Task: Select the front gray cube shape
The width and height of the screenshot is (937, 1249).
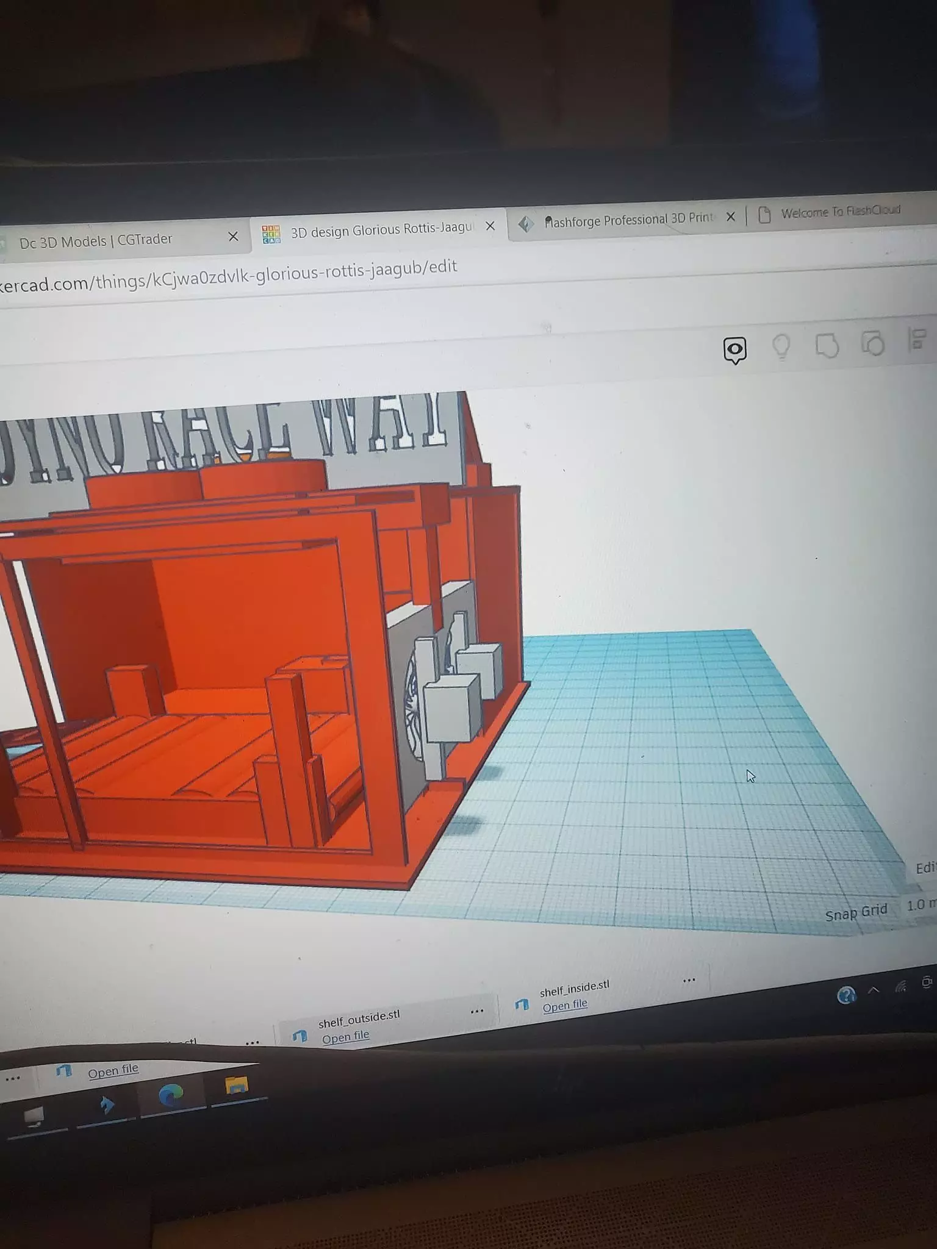Action: click(452, 709)
